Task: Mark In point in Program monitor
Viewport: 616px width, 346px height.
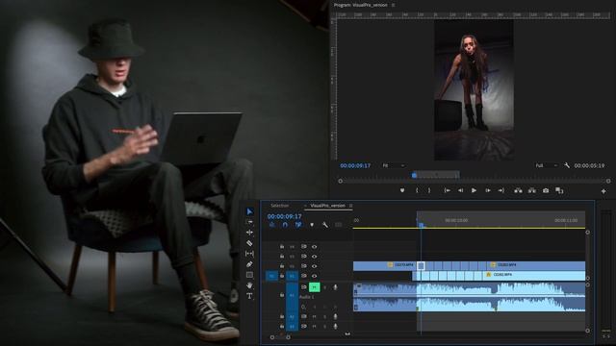Action: click(417, 190)
